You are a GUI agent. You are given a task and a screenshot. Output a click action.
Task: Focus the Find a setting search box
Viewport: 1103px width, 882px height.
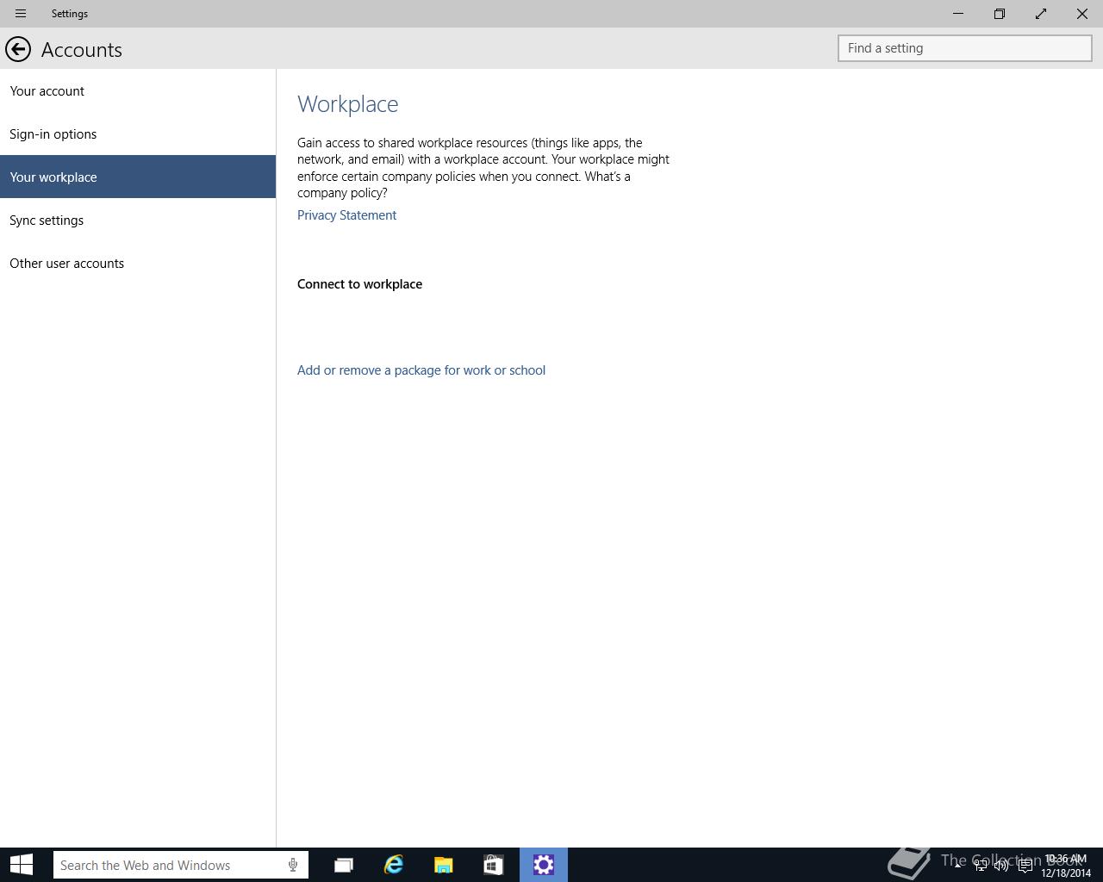[x=965, y=48]
